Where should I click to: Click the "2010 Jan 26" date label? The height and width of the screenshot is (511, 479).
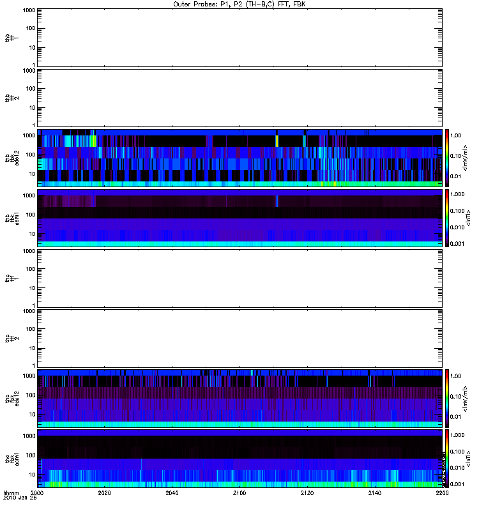(x=20, y=498)
